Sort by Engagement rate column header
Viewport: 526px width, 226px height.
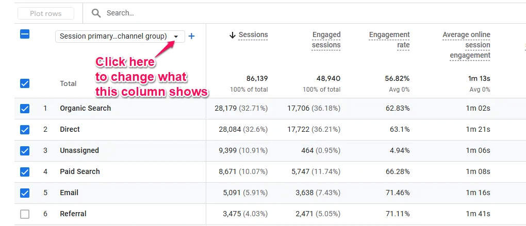click(389, 40)
